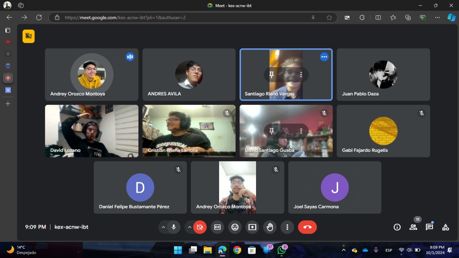Select Daniel Felipe Bustamante Pérez's tile

click(x=140, y=187)
